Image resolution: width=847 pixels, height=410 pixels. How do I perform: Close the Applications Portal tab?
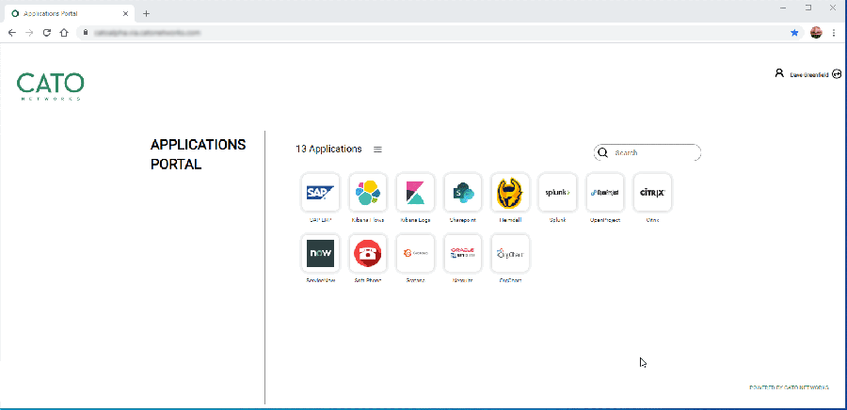(x=125, y=13)
